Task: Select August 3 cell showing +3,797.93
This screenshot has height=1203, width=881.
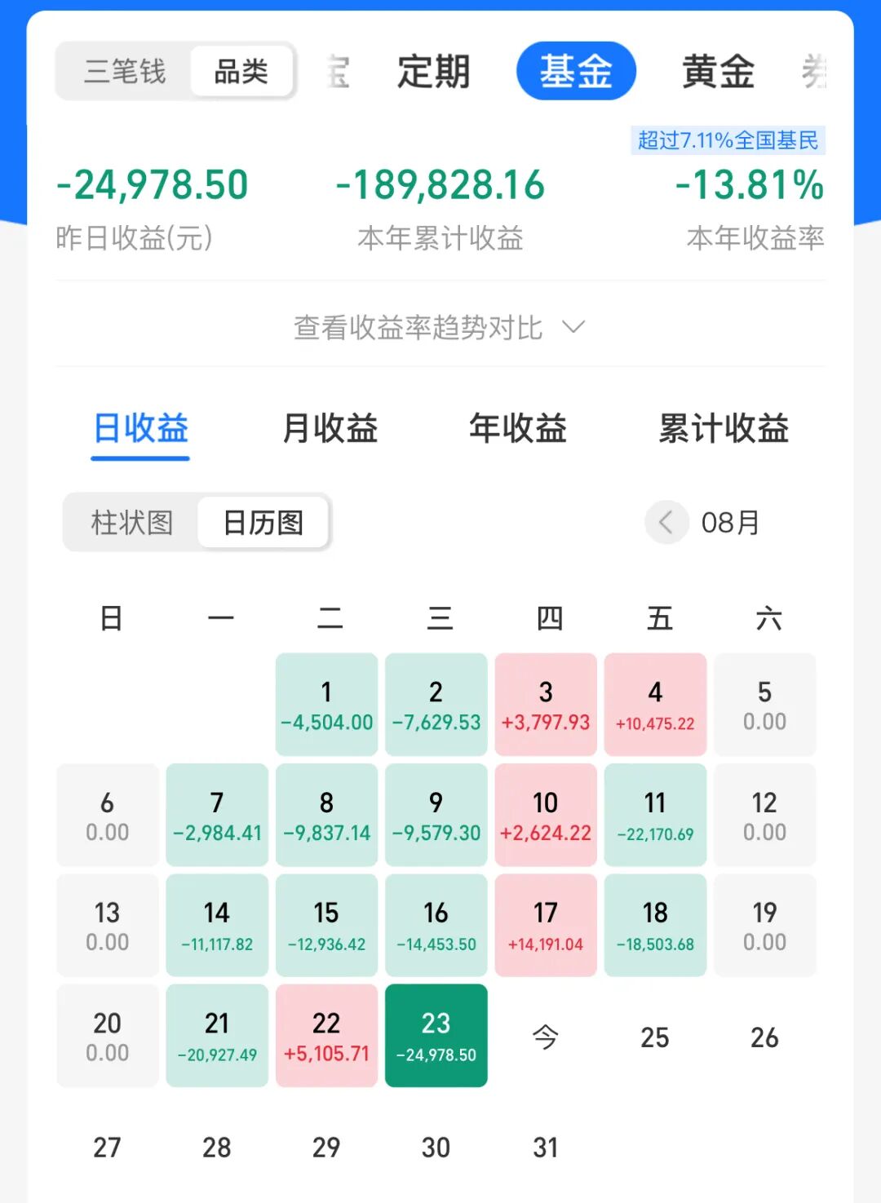Action: [x=546, y=705]
